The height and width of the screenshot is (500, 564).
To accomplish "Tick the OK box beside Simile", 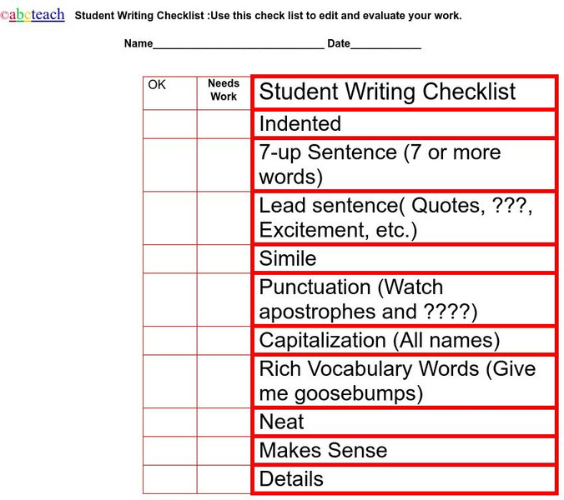I will pyautogui.click(x=170, y=259).
